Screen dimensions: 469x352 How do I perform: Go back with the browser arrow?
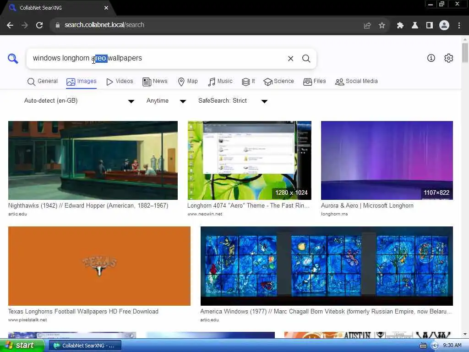(x=10, y=25)
